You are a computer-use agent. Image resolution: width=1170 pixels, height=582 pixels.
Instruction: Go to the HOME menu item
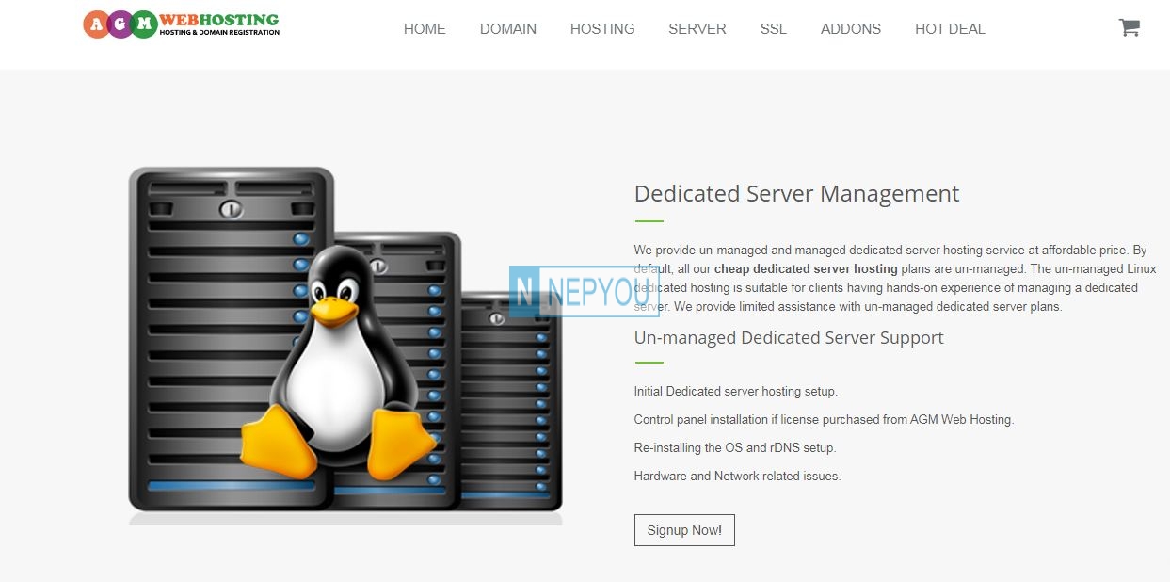tap(425, 29)
